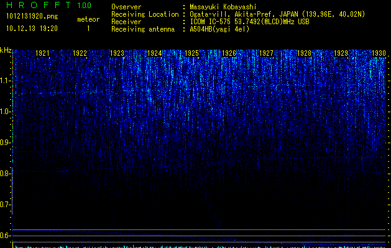The height and width of the screenshot is (248, 391).
Task: Click the 0.8 kHz axis label
Action: click(6, 174)
